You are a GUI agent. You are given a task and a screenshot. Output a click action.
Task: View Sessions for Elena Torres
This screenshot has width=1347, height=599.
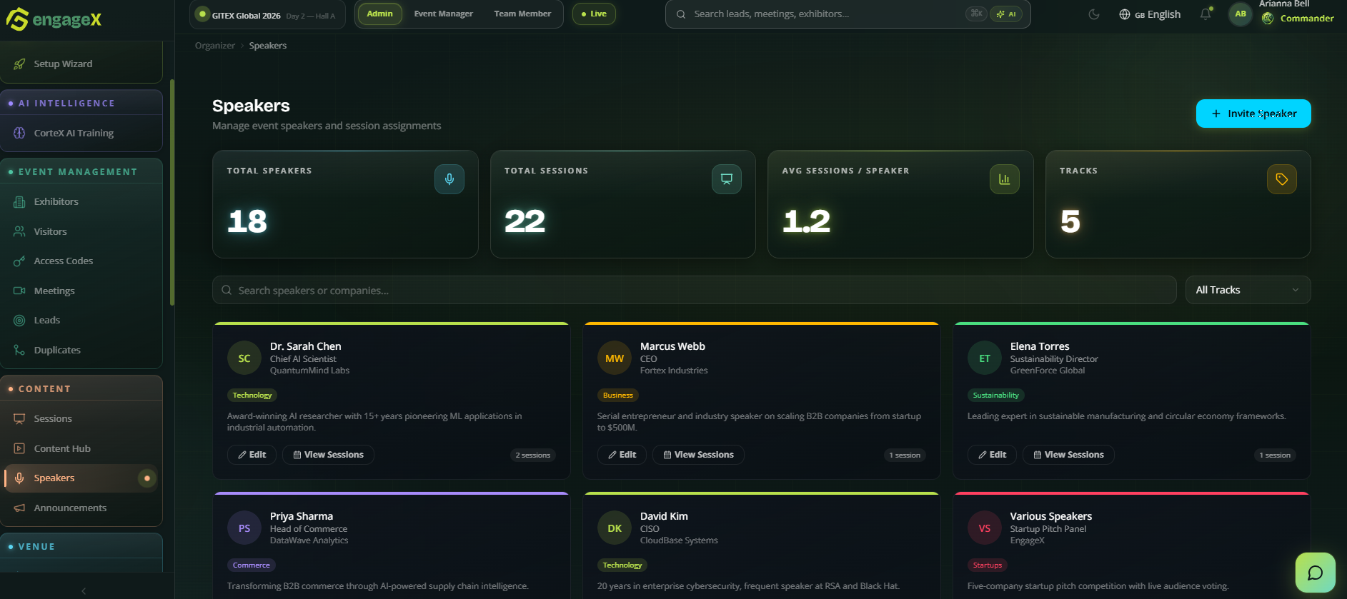pos(1068,455)
